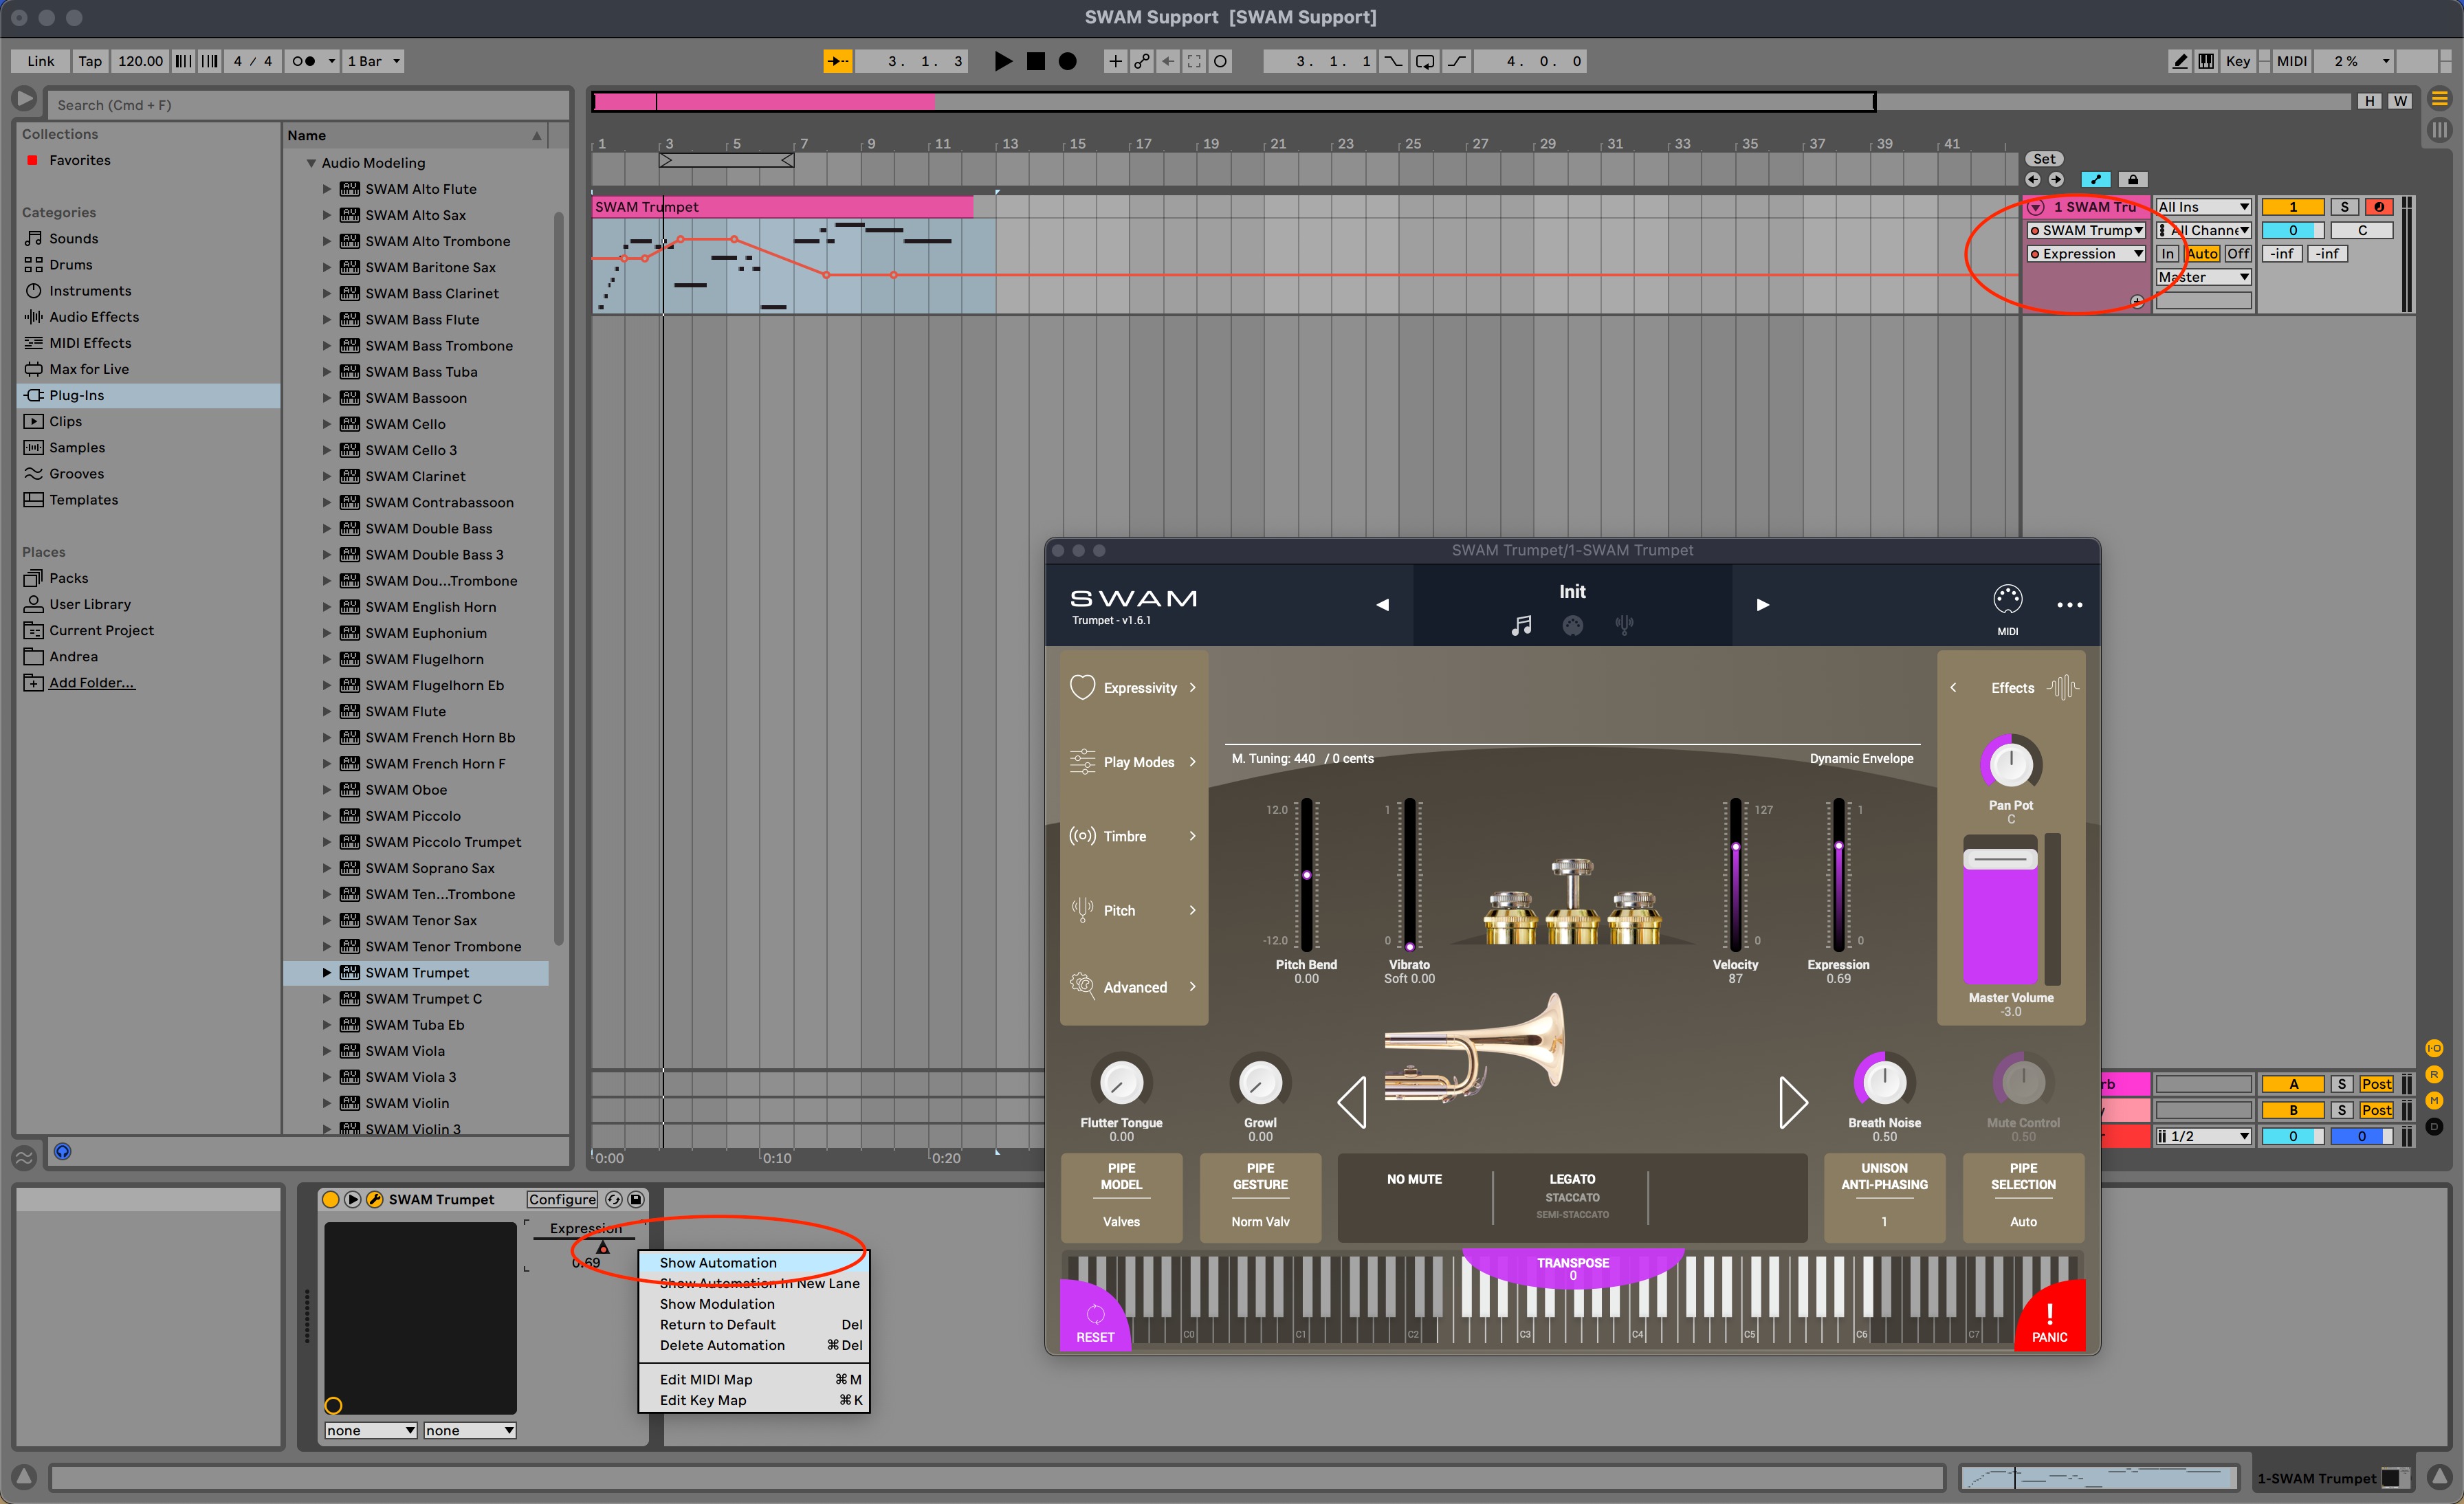Open the SWAM three-dots options menu
The height and width of the screenshot is (1504, 2464).
[x=2069, y=605]
